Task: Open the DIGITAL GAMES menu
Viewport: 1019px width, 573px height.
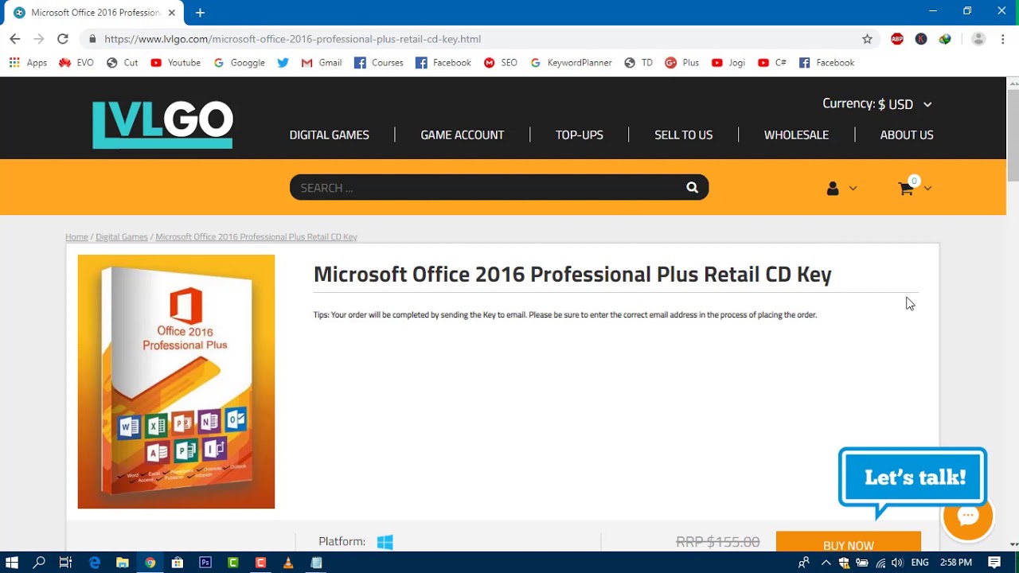Action: pos(330,135)
